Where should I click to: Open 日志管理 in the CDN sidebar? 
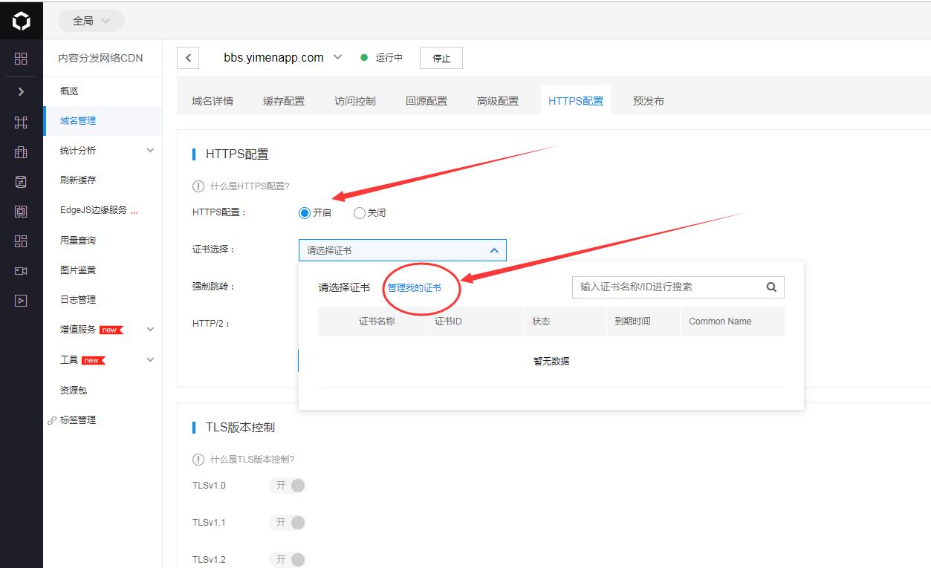pyautogui.click(x=78, y=300)
